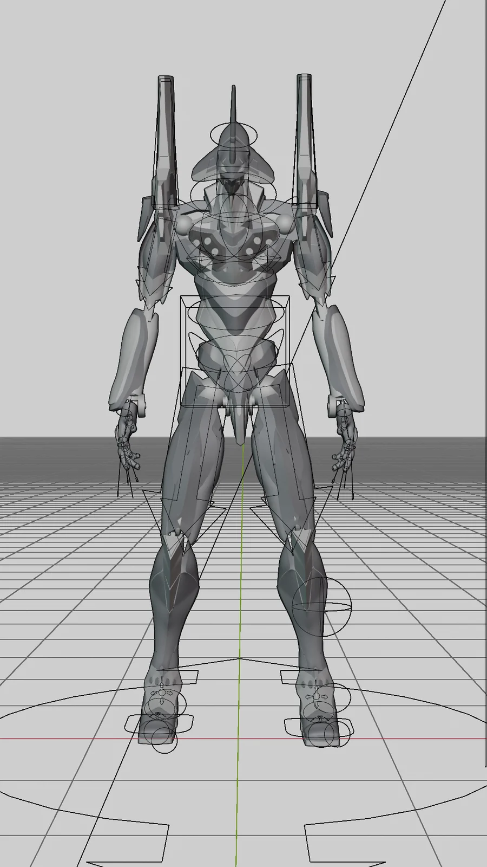Viewport: 487px width, 867px height.
Task: Select the halo circle control above the head
Action: point(234,134)
